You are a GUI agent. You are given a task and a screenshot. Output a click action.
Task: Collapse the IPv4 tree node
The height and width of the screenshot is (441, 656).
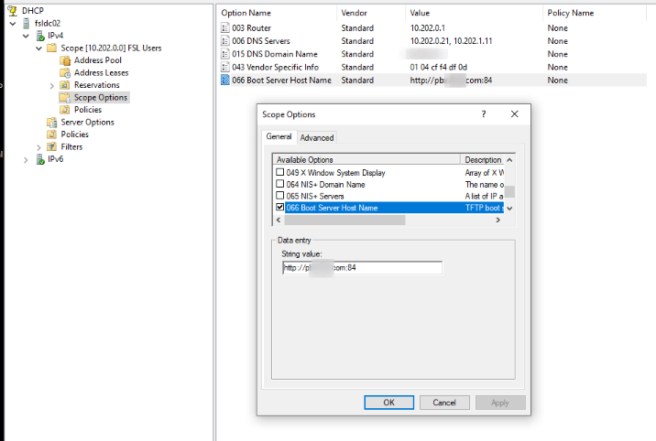pos(26,36)
